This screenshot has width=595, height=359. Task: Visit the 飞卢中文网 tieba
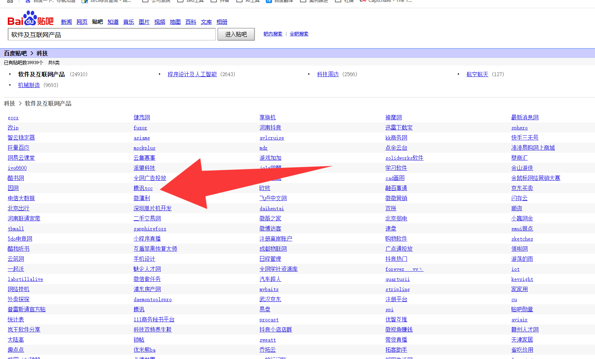(273, 198)
